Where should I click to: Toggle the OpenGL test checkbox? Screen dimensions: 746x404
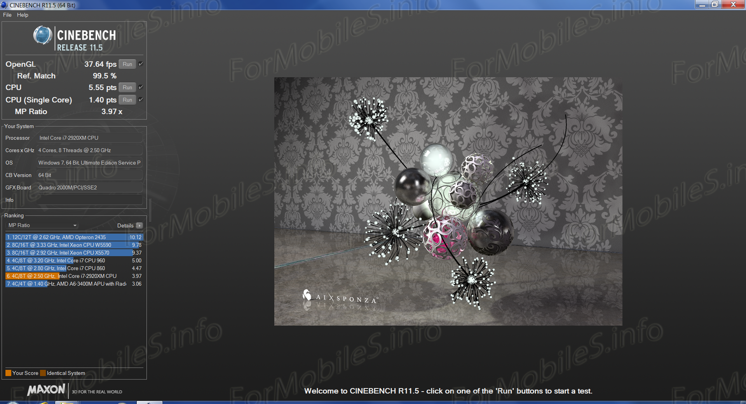[141, 64]
